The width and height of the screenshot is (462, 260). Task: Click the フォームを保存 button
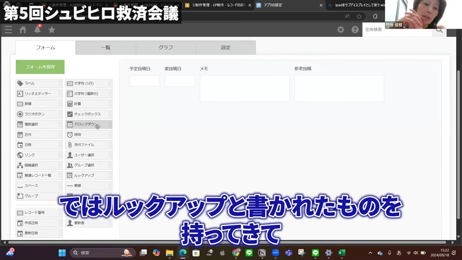pos(40,67)
